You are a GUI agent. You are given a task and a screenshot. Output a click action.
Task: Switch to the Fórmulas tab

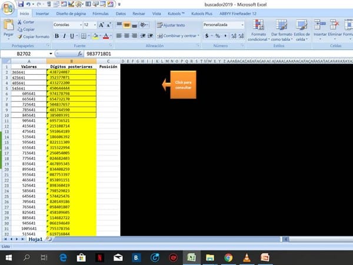coord(101,14)
